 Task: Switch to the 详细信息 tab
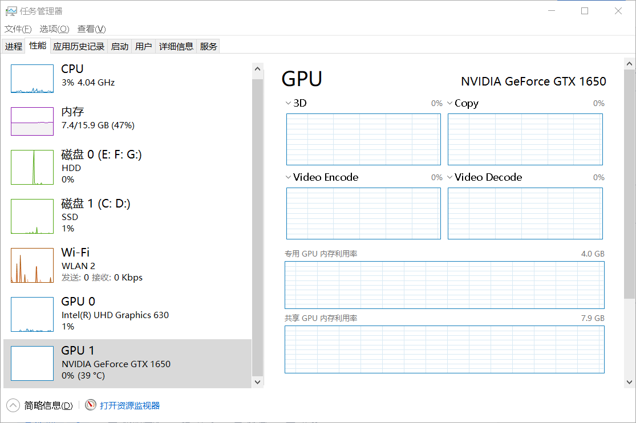[176, 46]
